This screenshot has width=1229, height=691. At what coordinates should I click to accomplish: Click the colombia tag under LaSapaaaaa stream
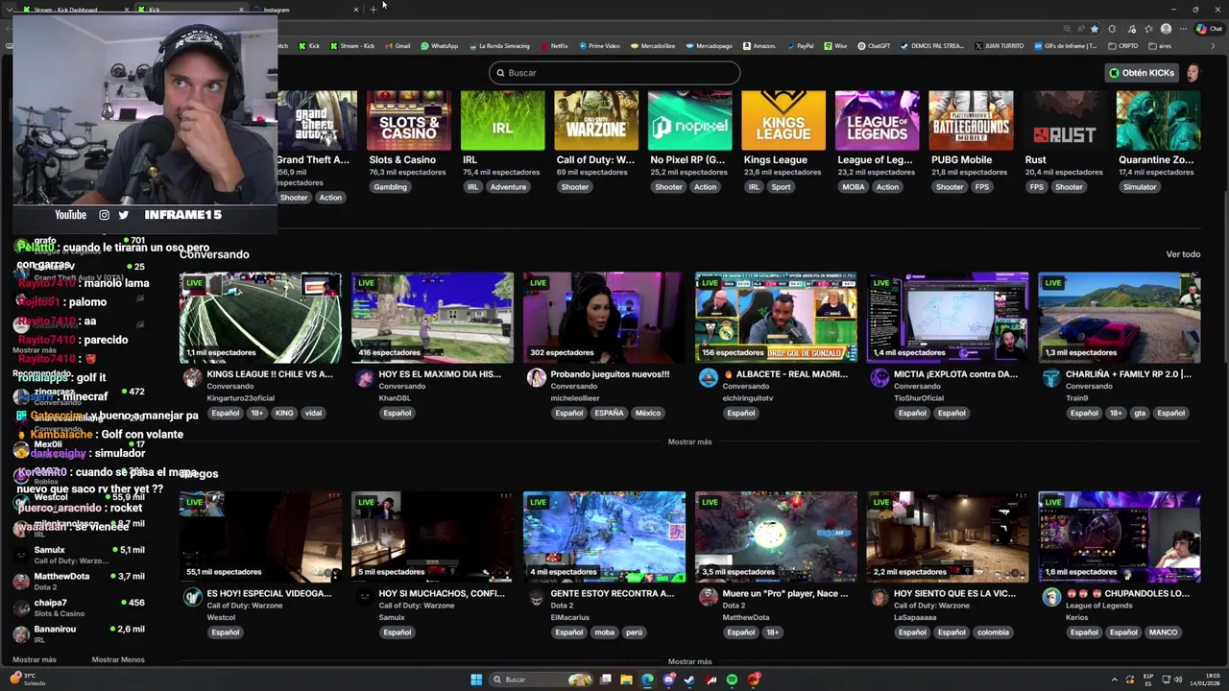(993, 632)
